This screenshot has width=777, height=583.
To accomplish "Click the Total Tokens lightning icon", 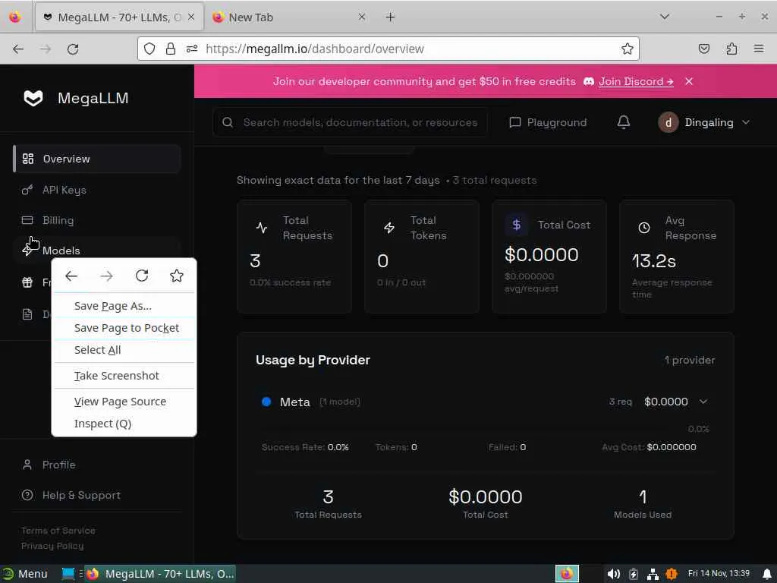I will 389,228.
